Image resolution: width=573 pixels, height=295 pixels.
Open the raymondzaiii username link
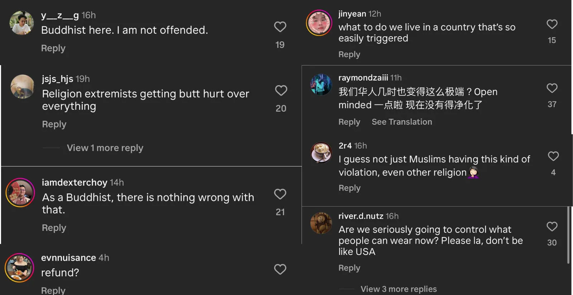(x=363, y=78)
